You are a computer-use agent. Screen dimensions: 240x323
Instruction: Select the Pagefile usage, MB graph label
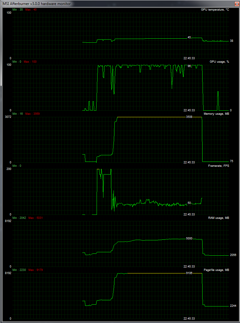pos(216,270)
